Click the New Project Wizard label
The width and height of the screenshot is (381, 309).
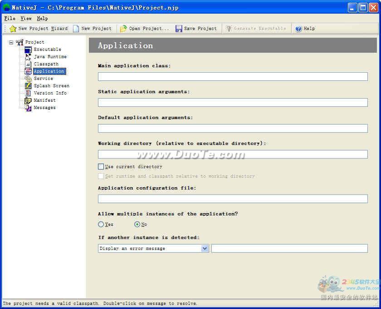pos(43,29)
